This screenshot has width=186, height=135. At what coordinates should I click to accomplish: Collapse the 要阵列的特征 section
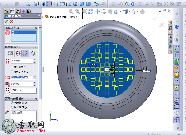click(x=36, y=99)
